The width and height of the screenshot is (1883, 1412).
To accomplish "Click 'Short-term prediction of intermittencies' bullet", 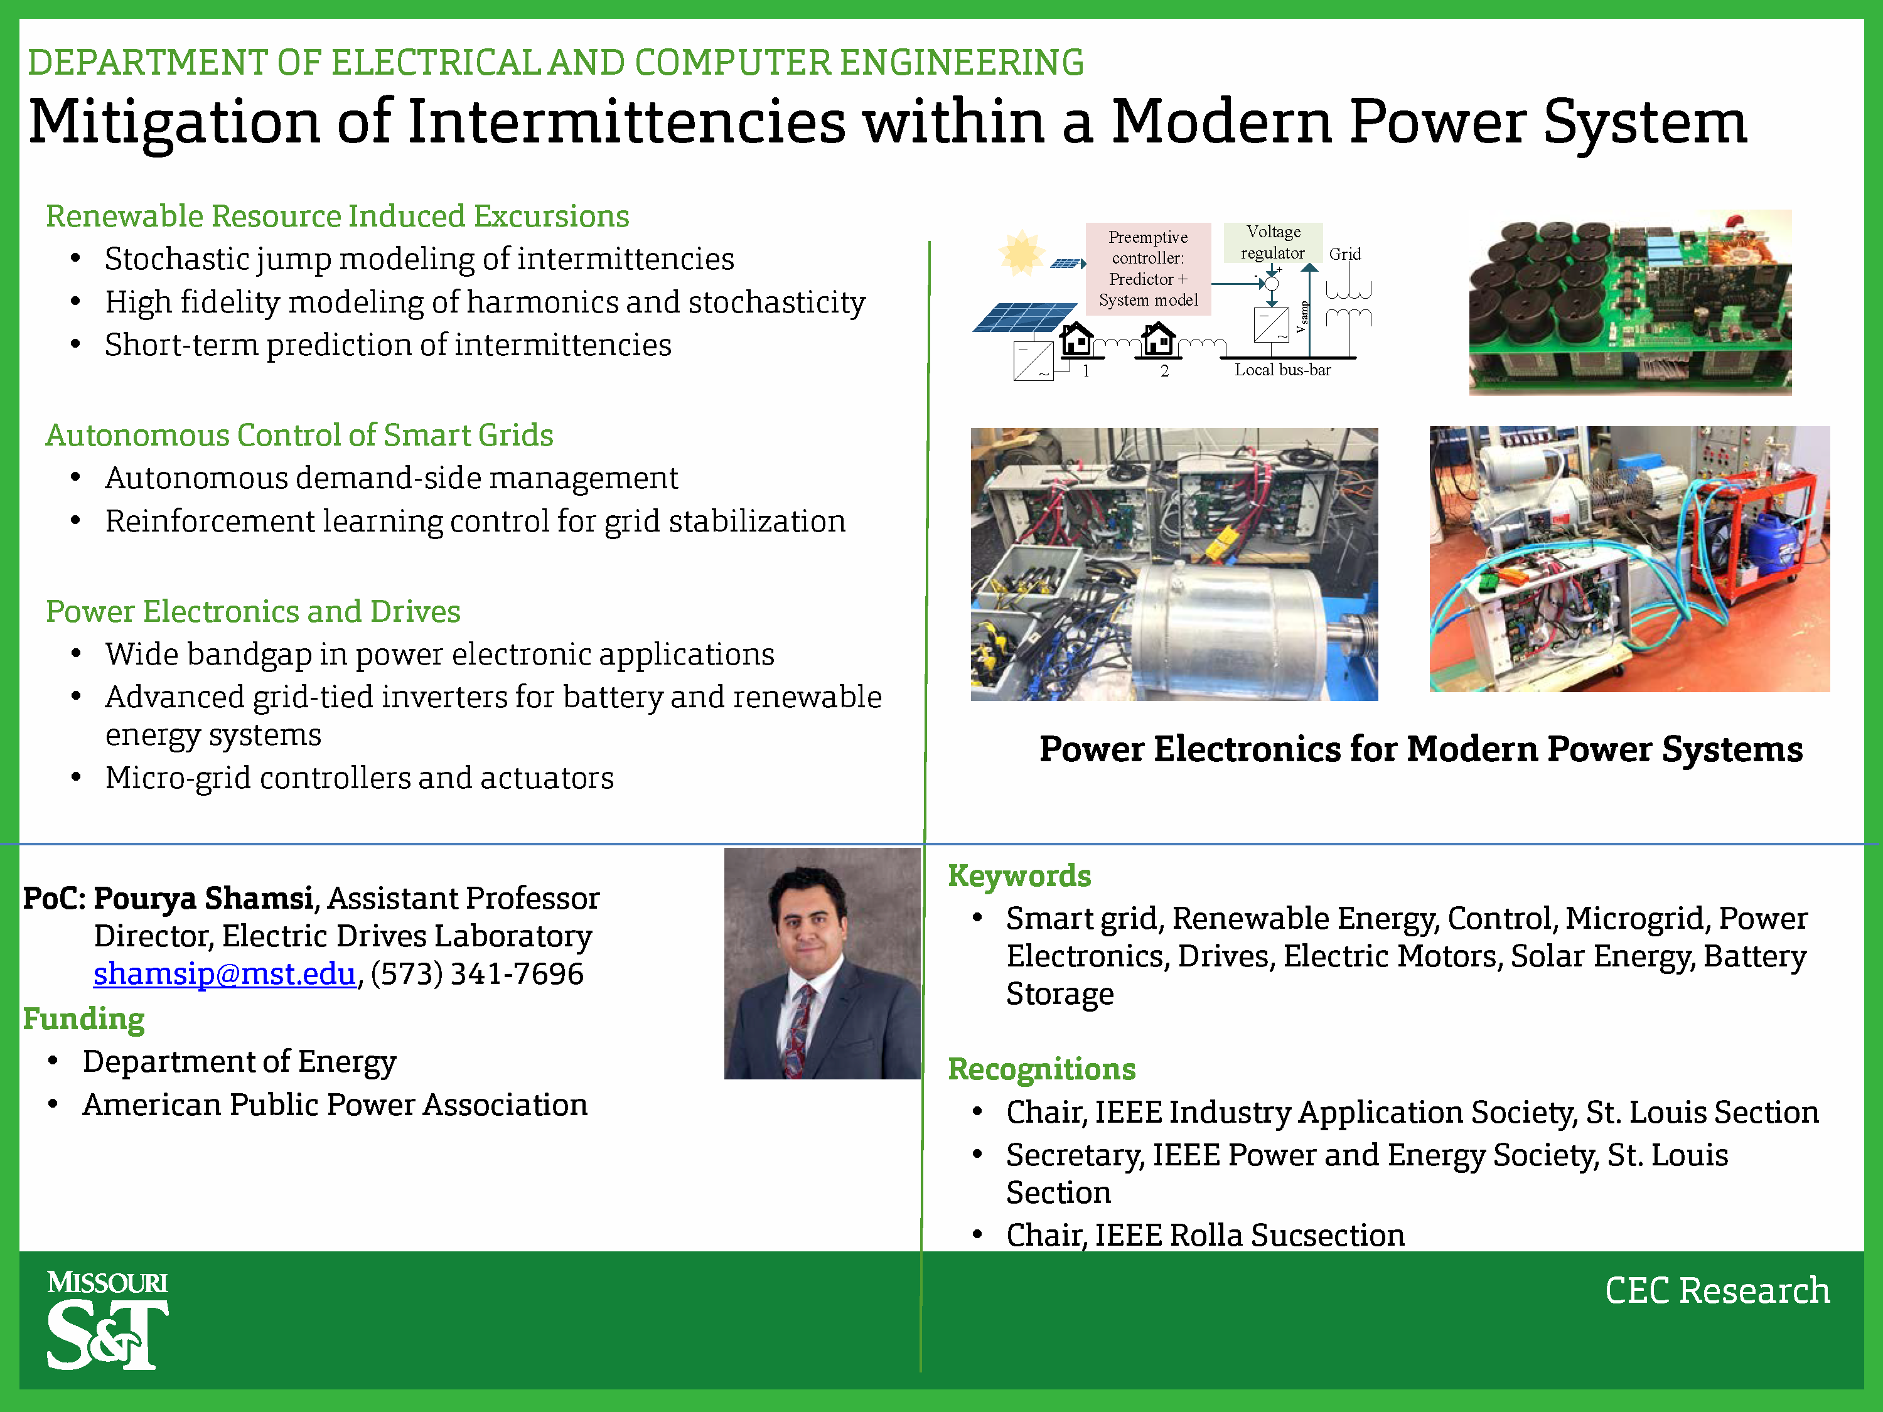I will (x=388, y=345).
